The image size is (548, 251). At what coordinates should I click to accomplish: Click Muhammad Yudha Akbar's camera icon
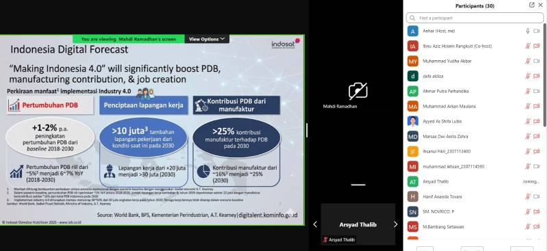click(536, 61)
